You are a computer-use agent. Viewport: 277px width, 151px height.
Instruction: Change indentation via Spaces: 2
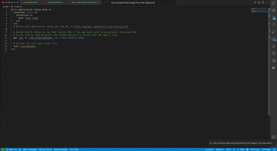point(220,149)
